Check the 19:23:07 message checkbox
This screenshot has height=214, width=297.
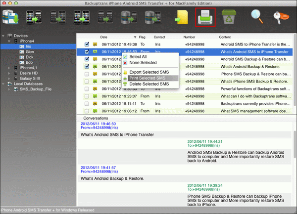[87, 96]
